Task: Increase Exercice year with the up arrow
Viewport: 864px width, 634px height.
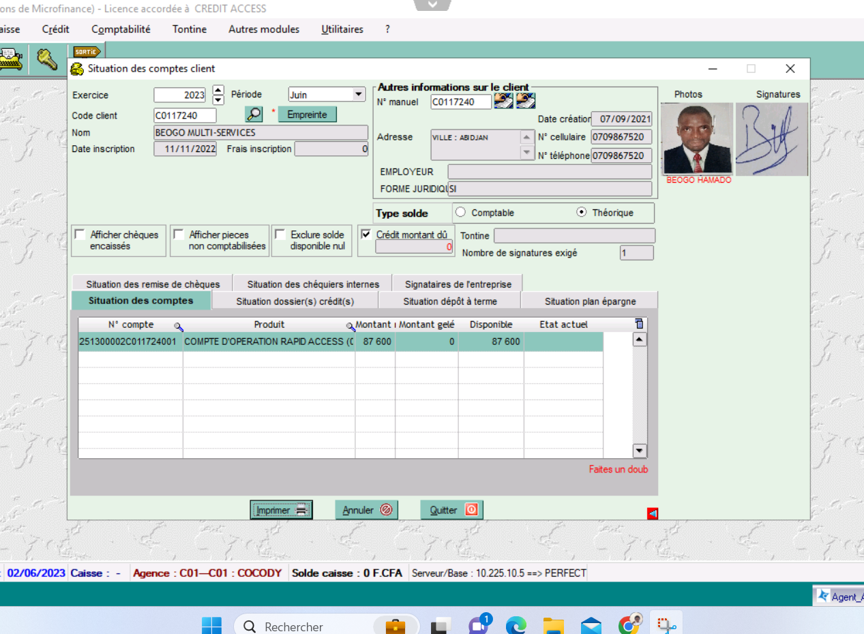Action: click(x=218, y=90)
